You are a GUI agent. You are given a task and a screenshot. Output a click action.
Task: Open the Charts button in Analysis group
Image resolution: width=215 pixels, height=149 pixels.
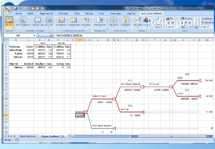tap(147, 22)
